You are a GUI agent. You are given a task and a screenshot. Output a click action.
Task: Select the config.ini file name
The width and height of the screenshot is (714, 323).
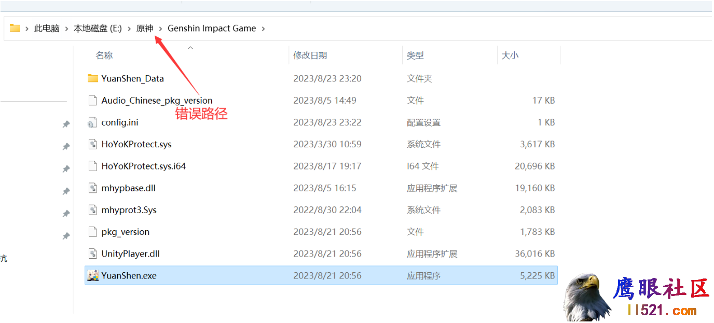[x=120, y=122]
